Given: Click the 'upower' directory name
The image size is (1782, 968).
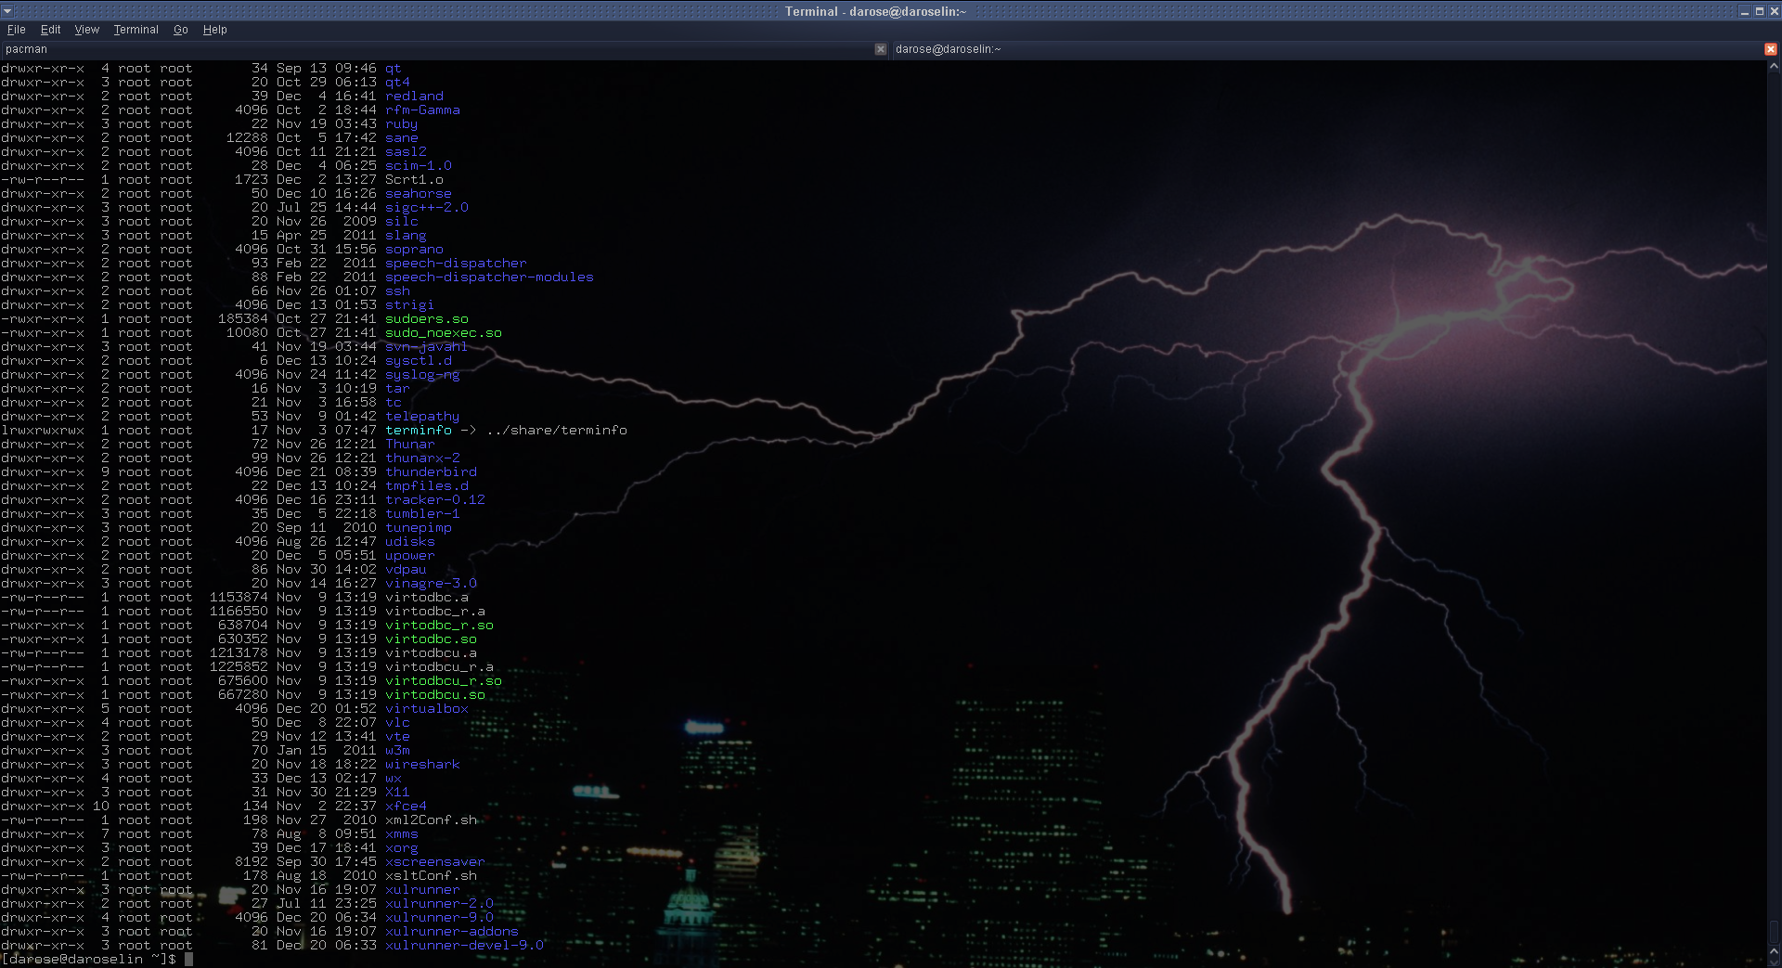Looking at the screenshot, I should pos(410,555).
